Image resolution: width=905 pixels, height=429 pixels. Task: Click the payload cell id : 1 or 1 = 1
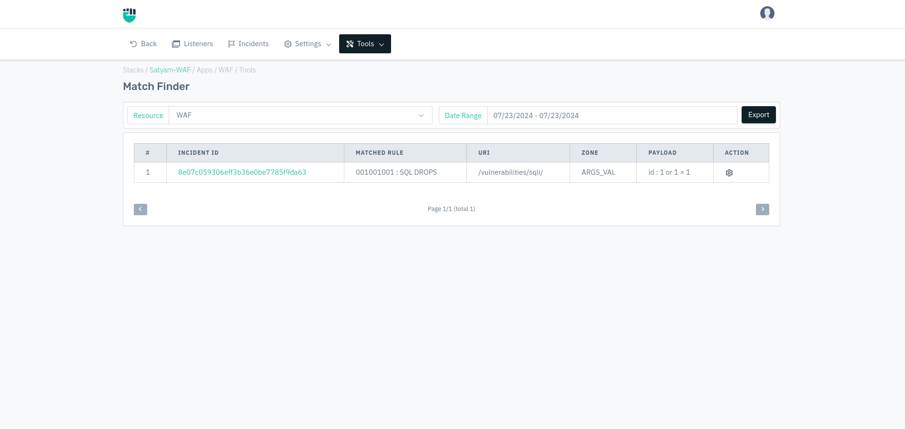675,172
